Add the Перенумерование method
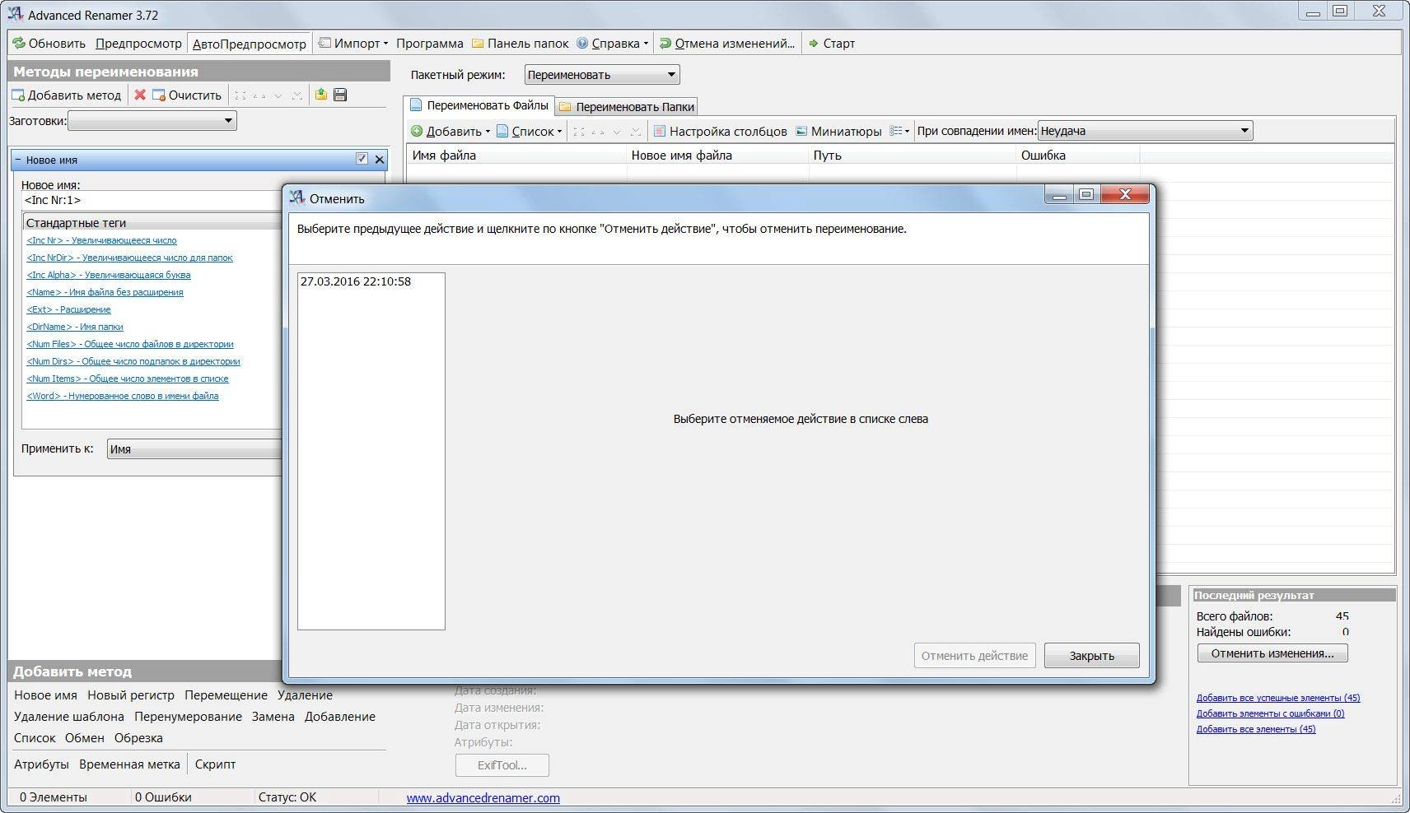This screenshot has width=1410, height=813. 188,717
